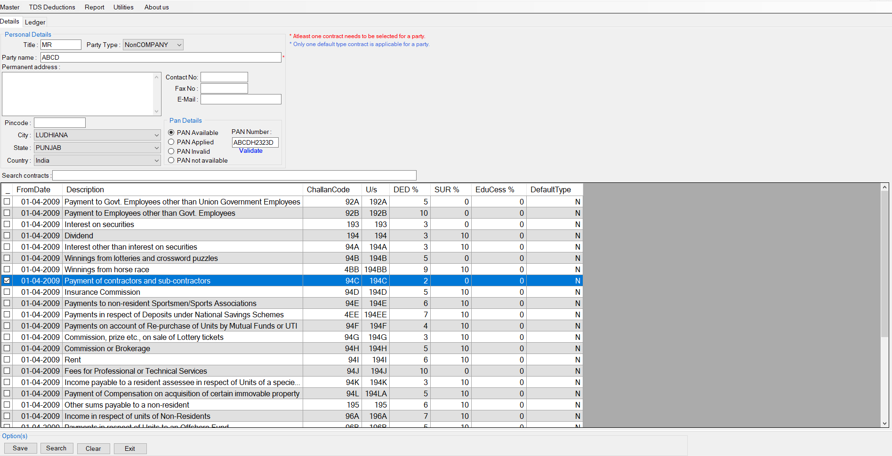Click the Clear button

pos(93,448)
